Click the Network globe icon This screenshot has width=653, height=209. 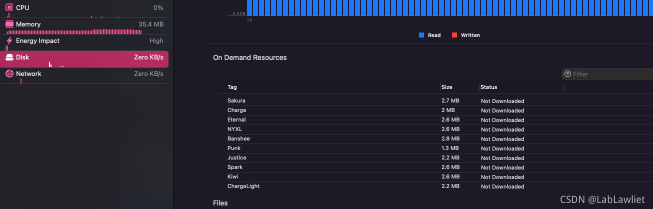pyautogui.click(x=9, y=73)
